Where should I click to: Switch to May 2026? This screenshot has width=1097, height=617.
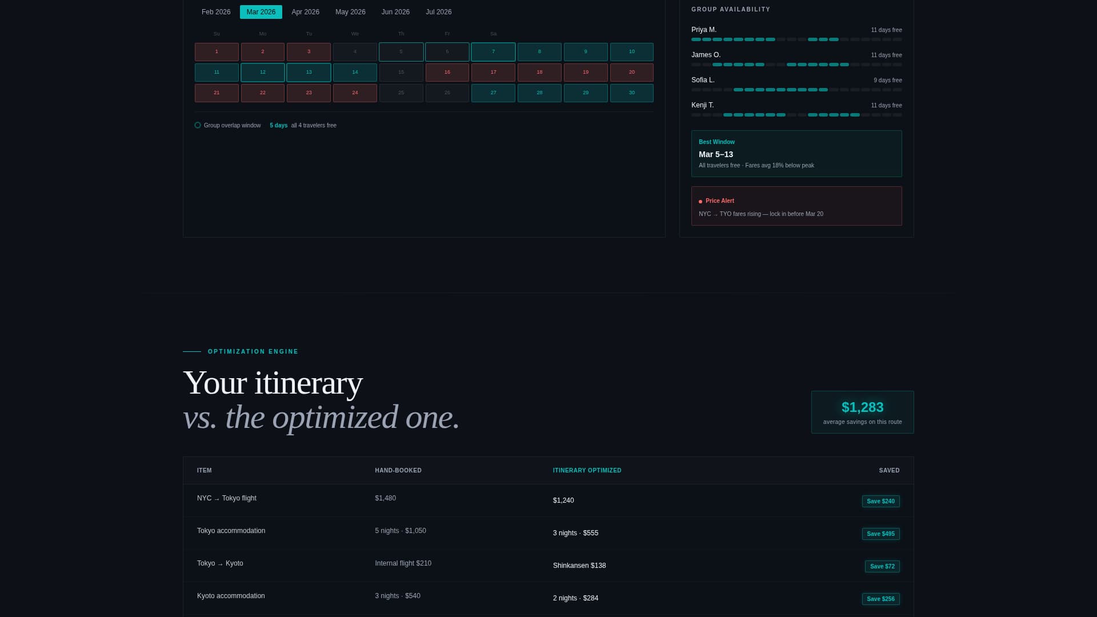[350, 11]
